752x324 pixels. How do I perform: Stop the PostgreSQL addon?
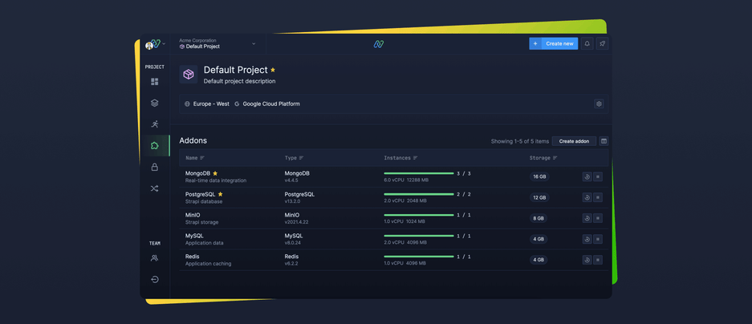pyautogui.click(x=598, y=197)
